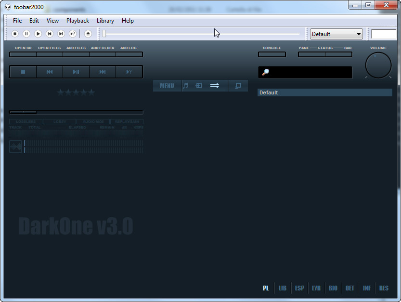Click the waveform visualization icon
The width and height of the screenshot is (401, 302).
pos(15,146)
